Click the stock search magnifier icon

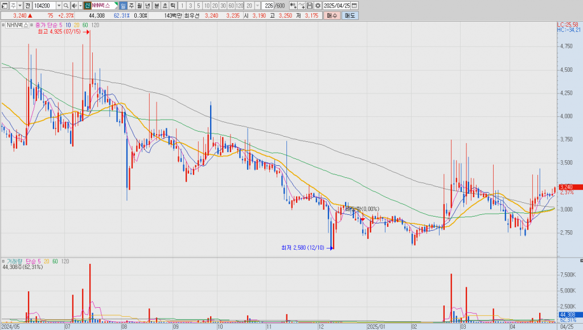pos(66,6)
